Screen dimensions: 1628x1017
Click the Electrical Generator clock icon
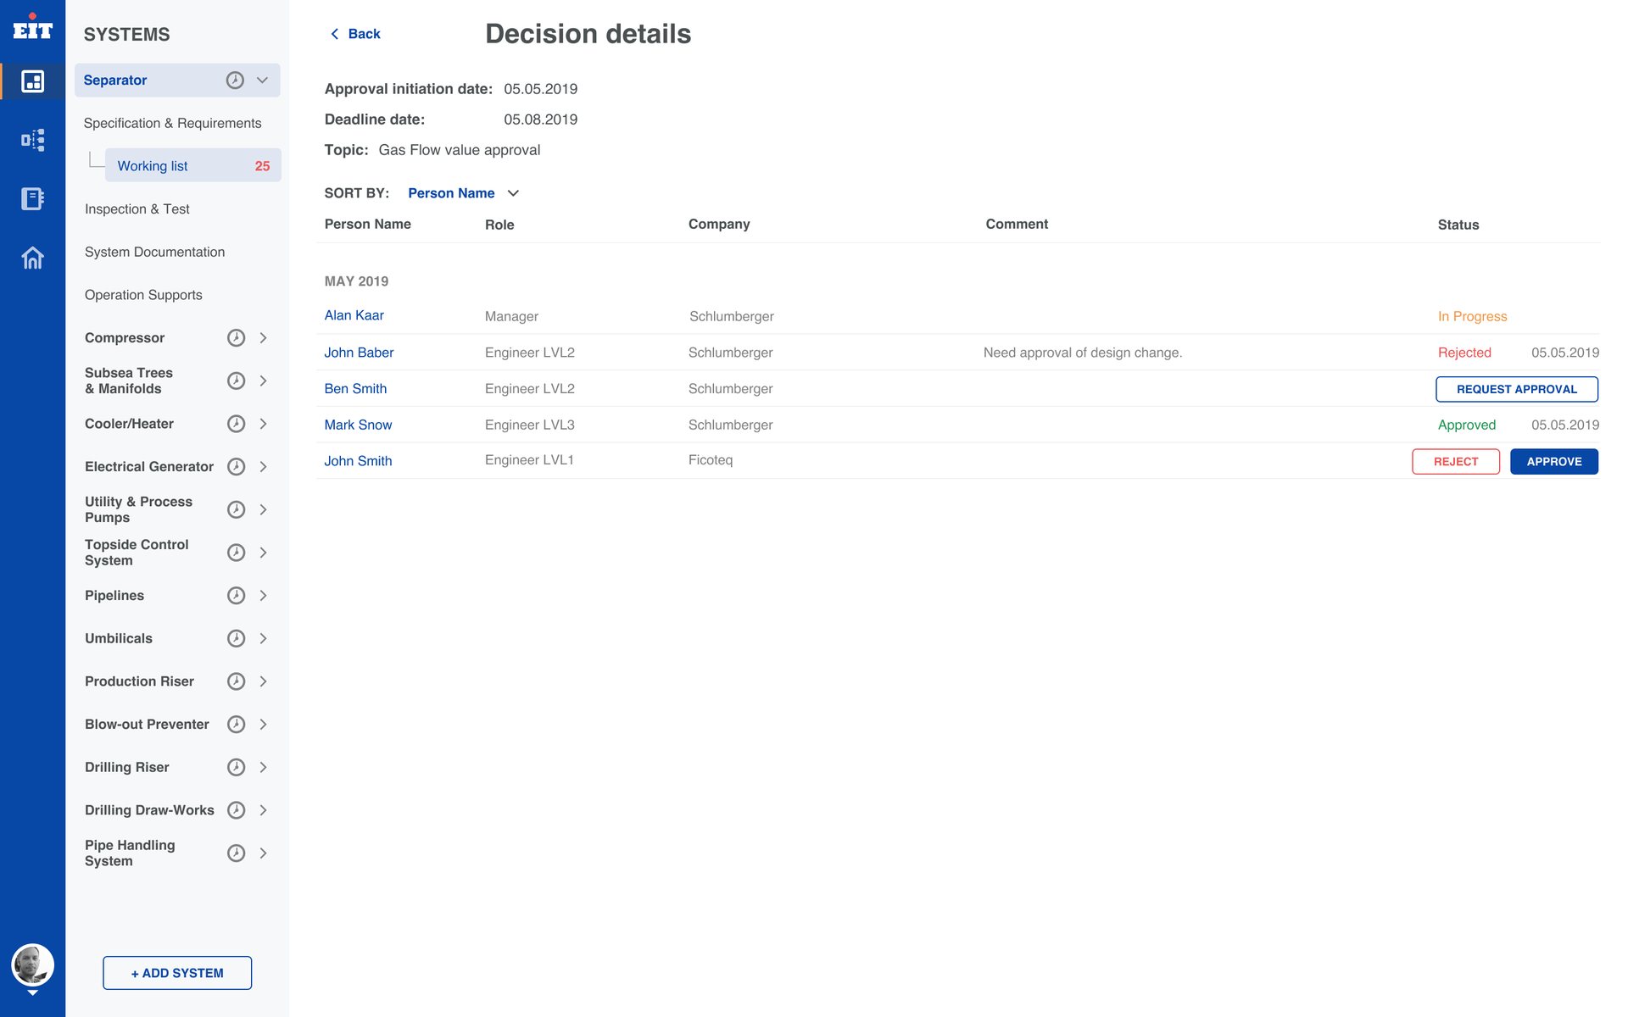236,466
